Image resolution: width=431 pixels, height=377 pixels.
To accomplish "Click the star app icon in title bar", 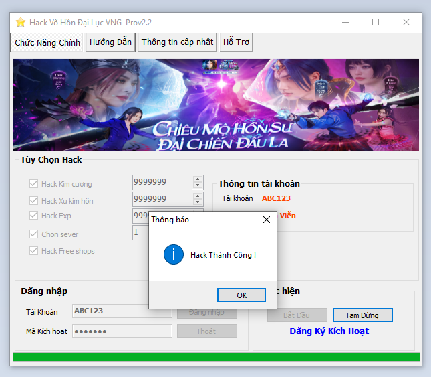I will (21, 22).
